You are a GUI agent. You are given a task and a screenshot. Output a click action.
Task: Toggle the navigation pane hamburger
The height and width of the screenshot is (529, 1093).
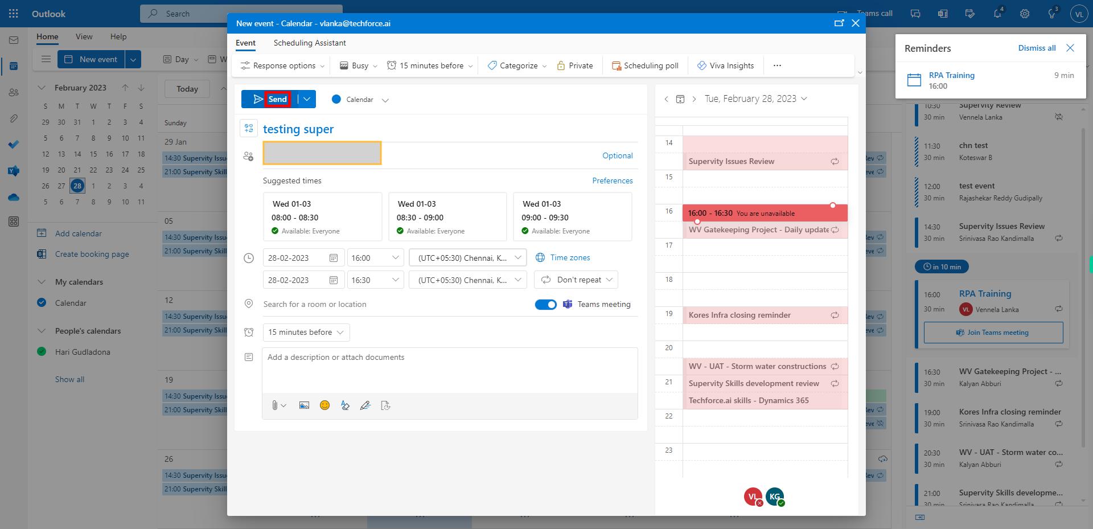point(46,59)
